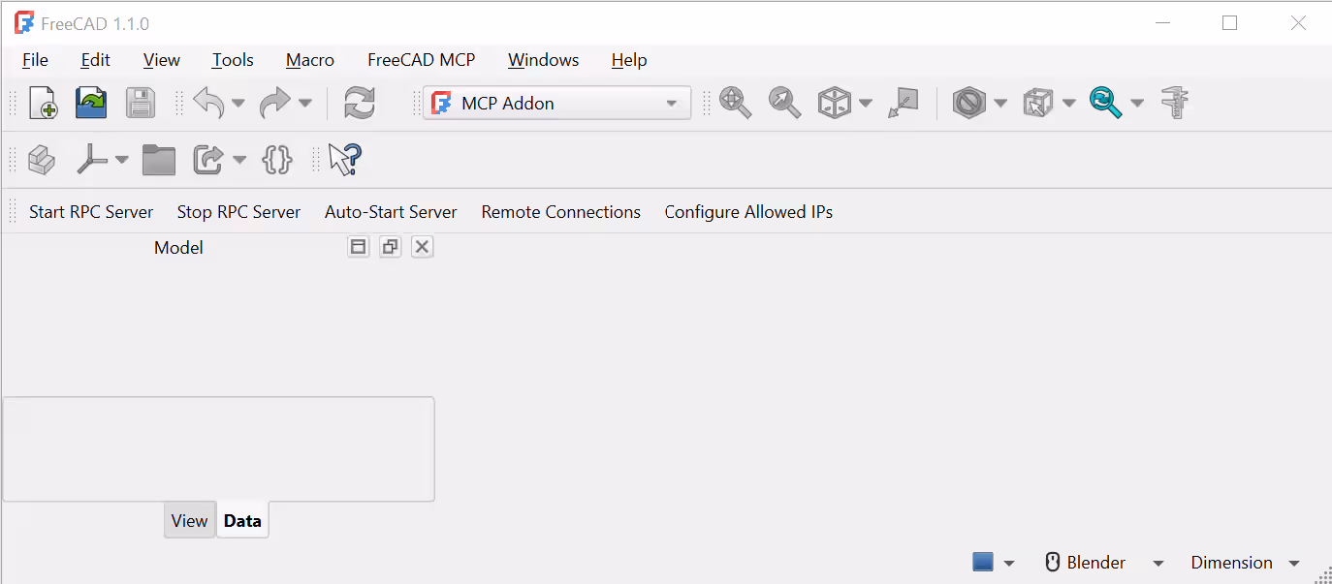Create a variable set braces icon
Screen dimensions: 1332x584
(x=277, y=160)
